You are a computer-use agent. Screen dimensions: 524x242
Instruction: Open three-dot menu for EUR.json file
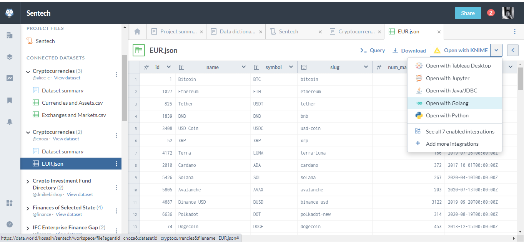click(116, 164)
